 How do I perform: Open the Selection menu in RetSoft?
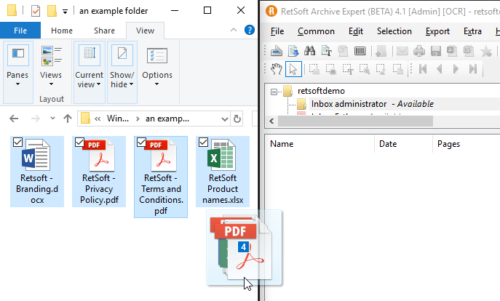394,31
